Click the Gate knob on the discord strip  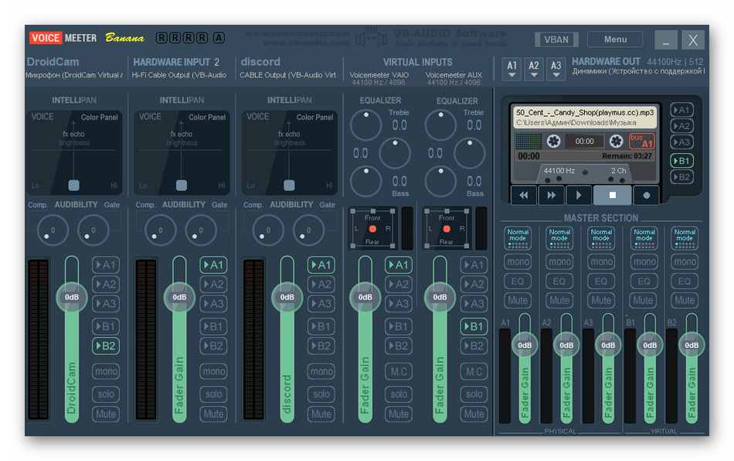pyautogui.click(x=309, y=230)
